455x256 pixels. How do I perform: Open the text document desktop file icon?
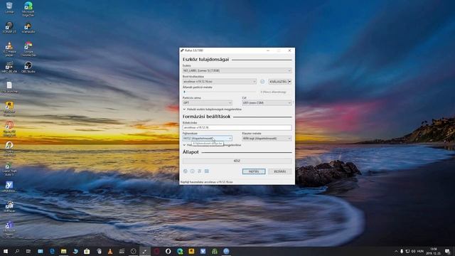[x=9, y=87]
